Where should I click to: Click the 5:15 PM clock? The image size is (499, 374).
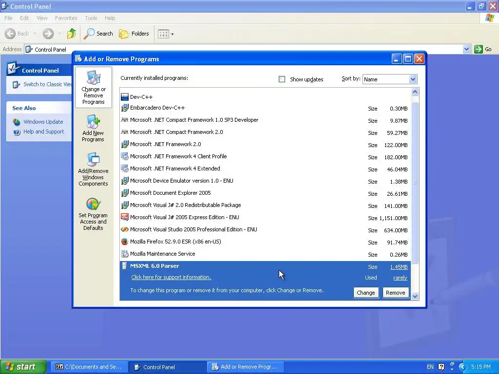(481, 367)
